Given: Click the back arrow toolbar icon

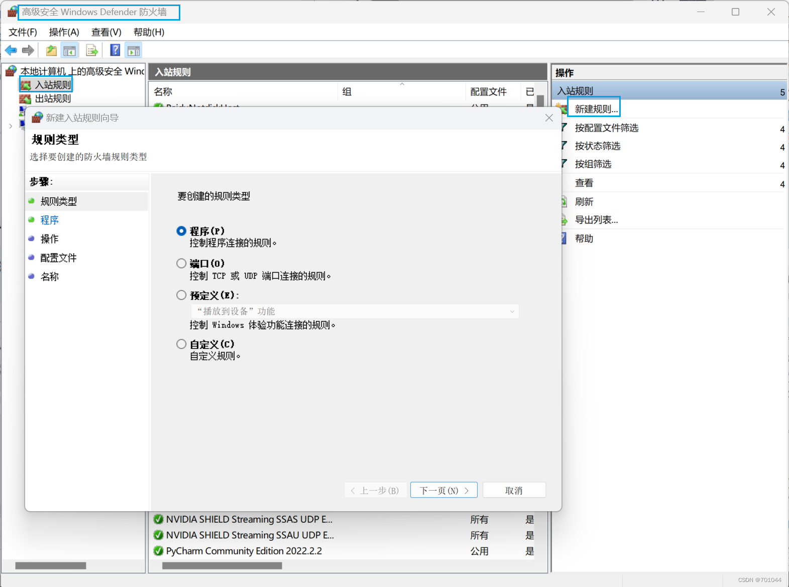Looking at the screenshot, I should (11, 50).
